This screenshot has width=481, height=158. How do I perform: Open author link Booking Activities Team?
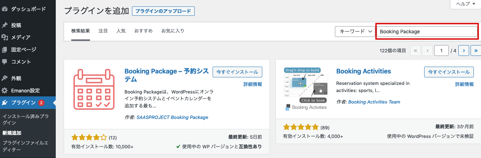pyautogui.click(x=374, y=102)
